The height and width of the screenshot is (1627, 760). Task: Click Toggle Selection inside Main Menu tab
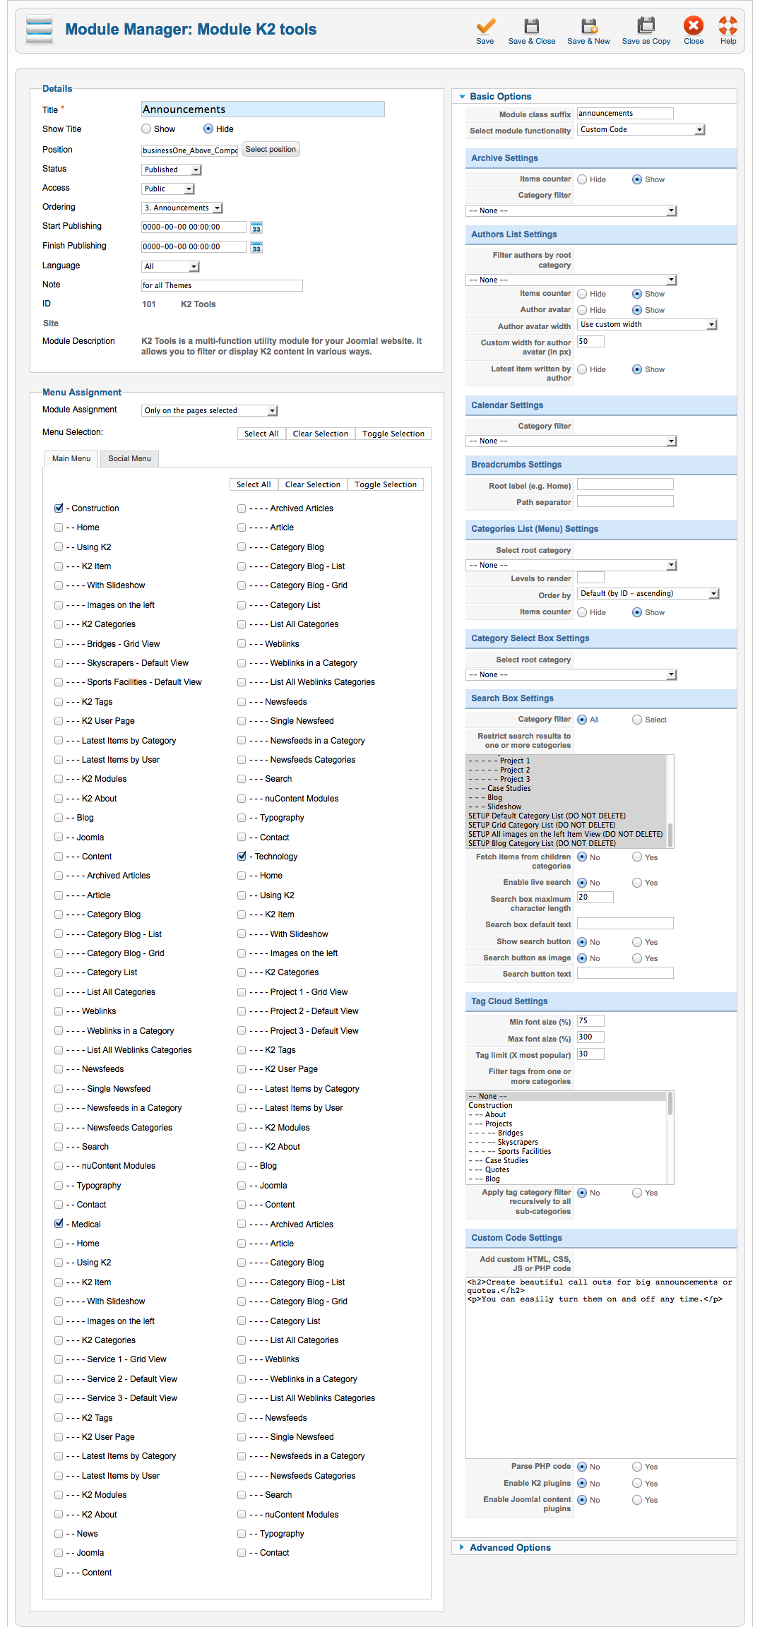(386, 484)
